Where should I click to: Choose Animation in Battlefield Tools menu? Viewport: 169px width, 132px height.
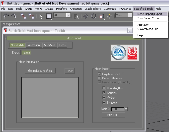click(150, 25)
